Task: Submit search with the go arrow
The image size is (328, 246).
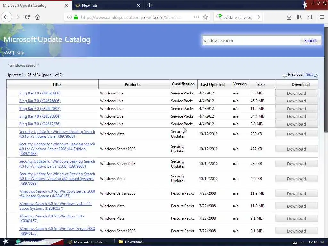Action: pos(258,17)
